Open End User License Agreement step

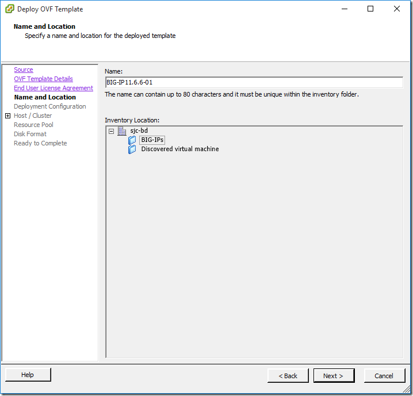(53, 88)
